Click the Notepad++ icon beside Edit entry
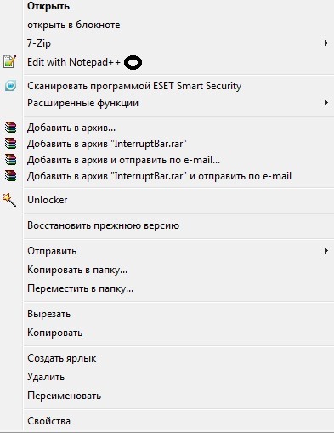Screen dimensions: 334x433 click(9, 61)
